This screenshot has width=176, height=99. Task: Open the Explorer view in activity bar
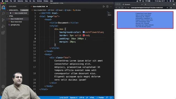3,7
